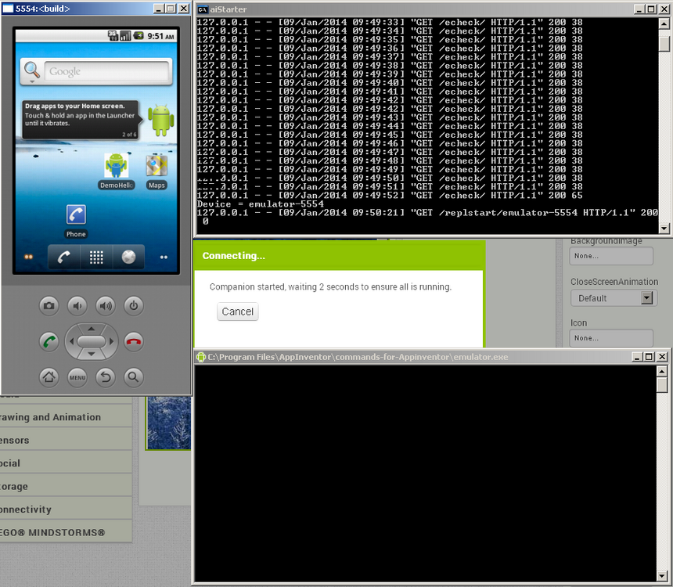Open the app launcher grid icon
The image size is (673, 587).
click(x=96, y=257)
